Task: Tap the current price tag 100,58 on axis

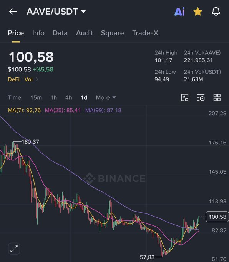Action: click(217, 217)
